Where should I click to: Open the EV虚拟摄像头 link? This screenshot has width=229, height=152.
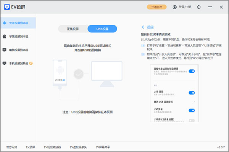[78, 147]
